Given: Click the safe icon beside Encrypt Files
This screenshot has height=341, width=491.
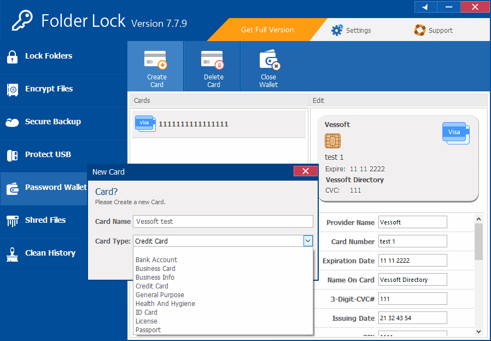Looking at the screenshot, I should tap(13, 90).
